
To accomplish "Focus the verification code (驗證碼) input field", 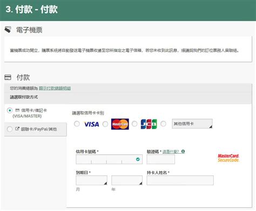I will click(161, 159).
